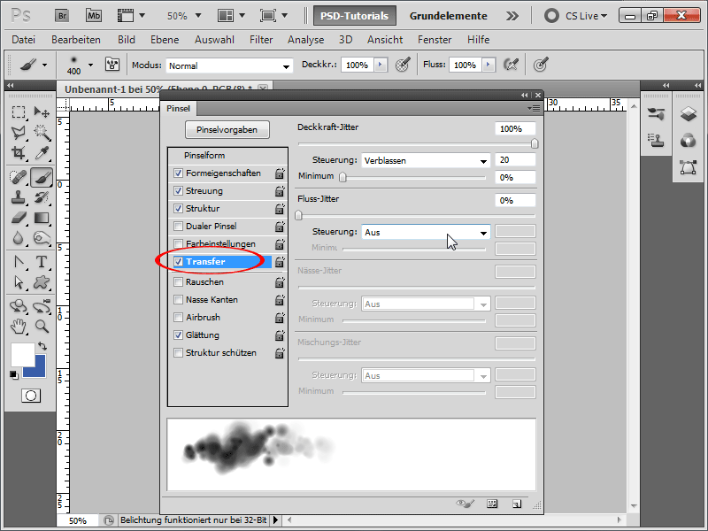The width and height of the screenshot is (708, 531).
Task: Select the Eyedropper tool
Action: point(42,153)
